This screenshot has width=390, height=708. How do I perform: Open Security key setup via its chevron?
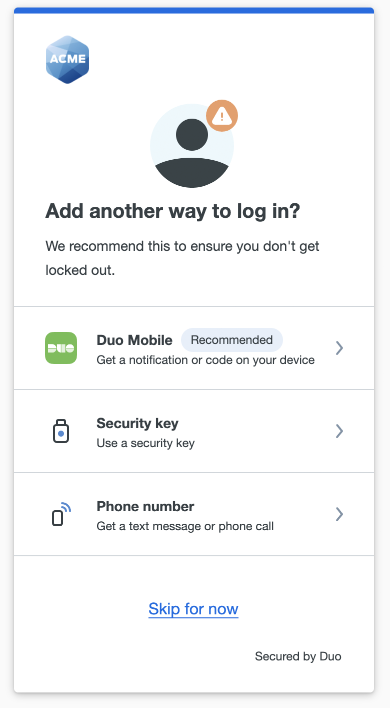click(x=339, y=431)
